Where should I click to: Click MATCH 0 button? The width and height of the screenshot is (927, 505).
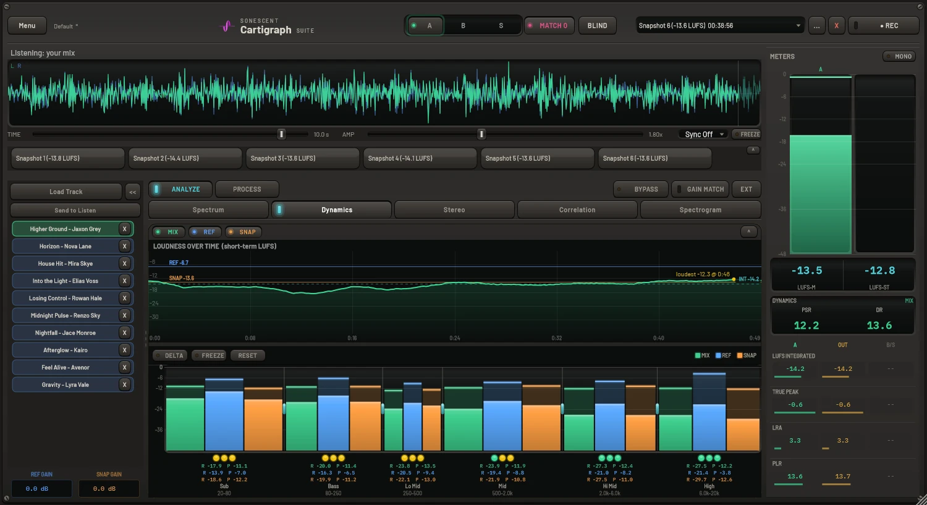549,25
